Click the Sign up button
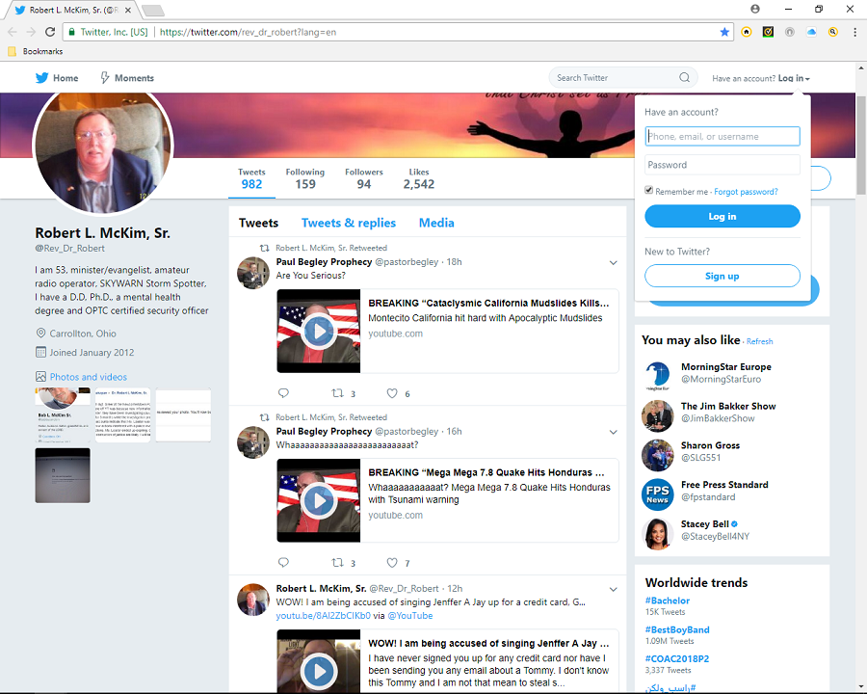The width and height of the screenshot is (867, 694). point(722,277)
